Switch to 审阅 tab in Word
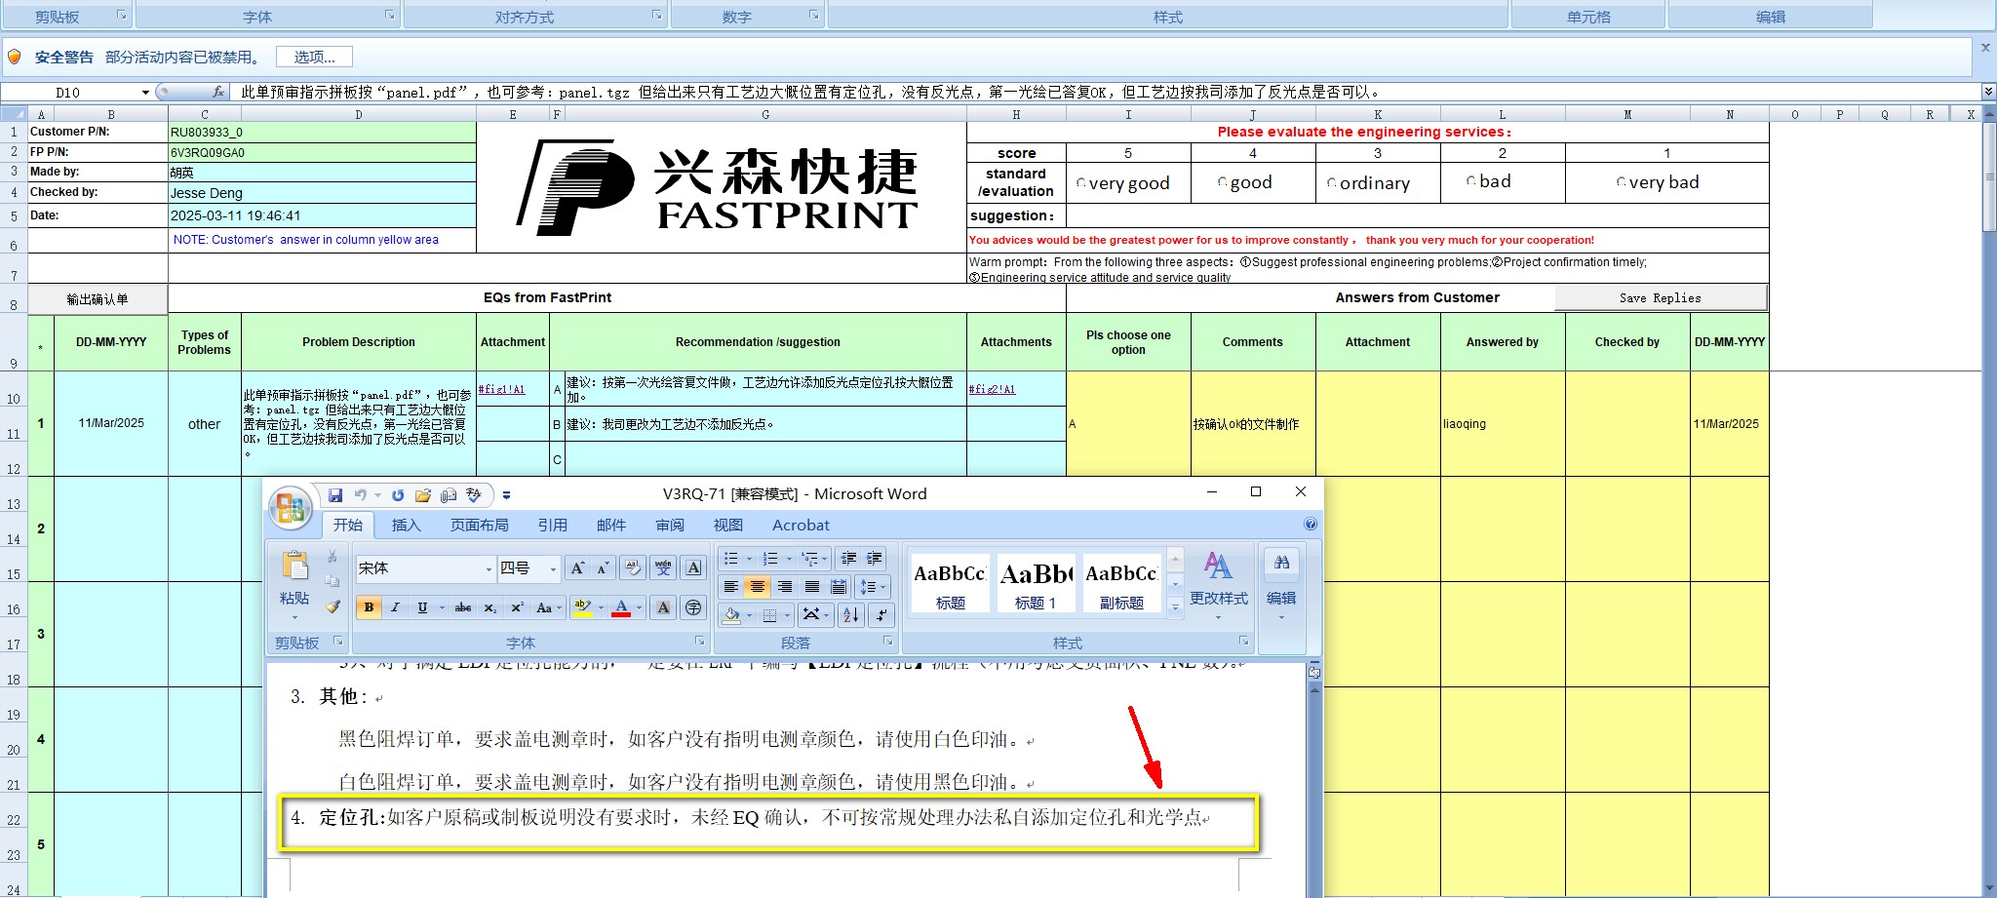Image resolution: width=1997 pixels, height=898 pixels. (669, 526)
